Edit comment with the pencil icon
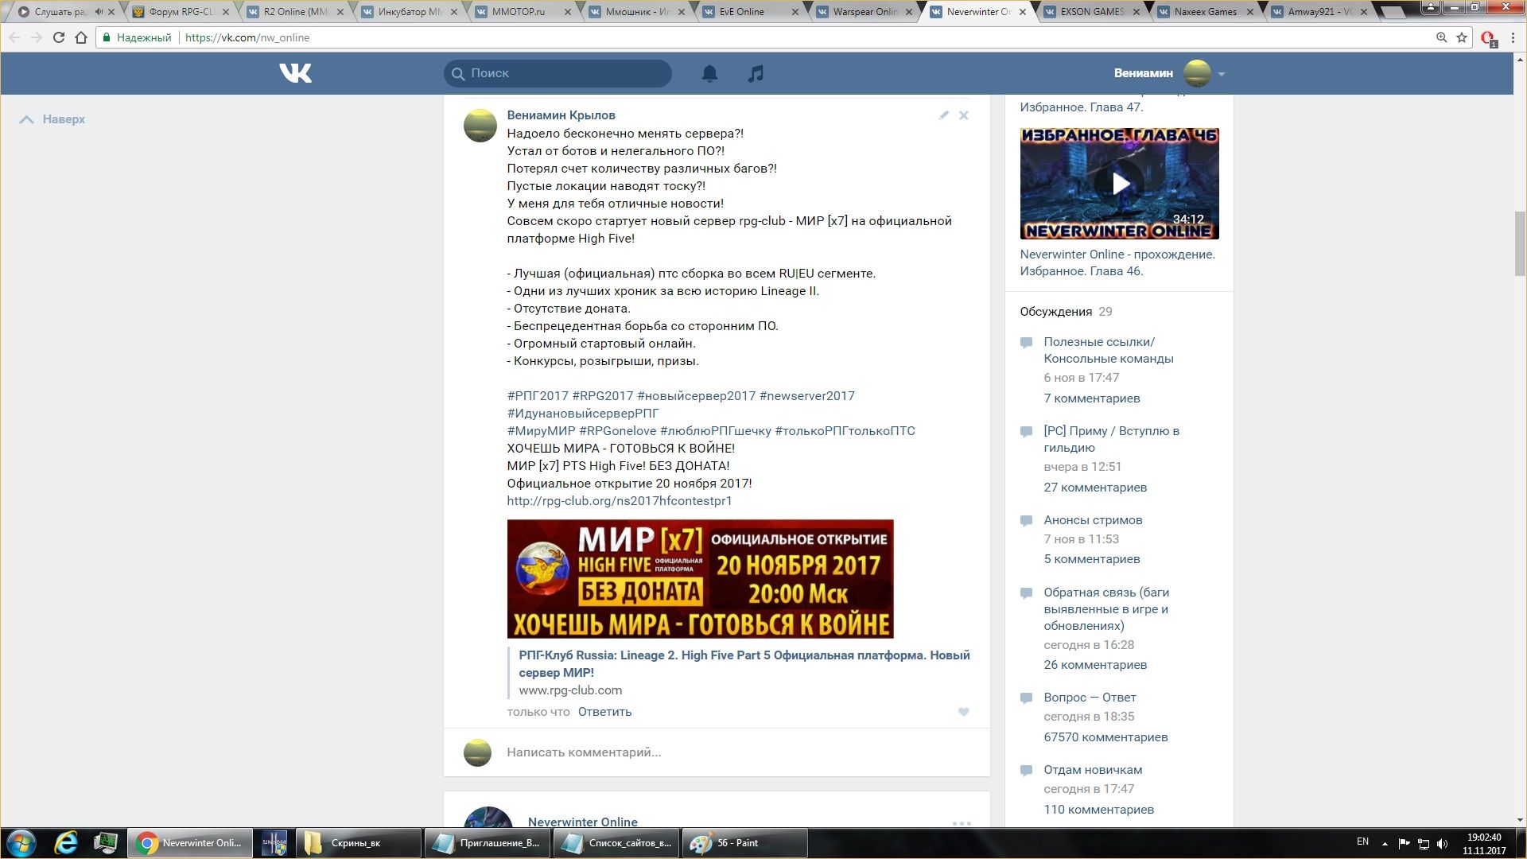1527x859 pixels. [943, 115]
